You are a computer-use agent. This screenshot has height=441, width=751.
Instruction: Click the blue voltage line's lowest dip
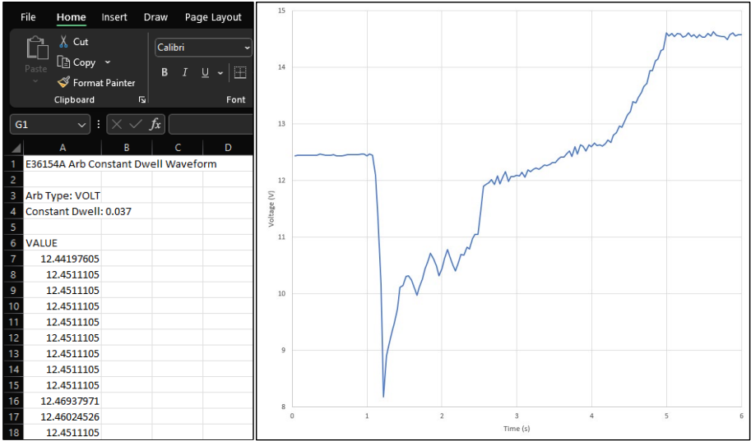[x=383, y=397]
